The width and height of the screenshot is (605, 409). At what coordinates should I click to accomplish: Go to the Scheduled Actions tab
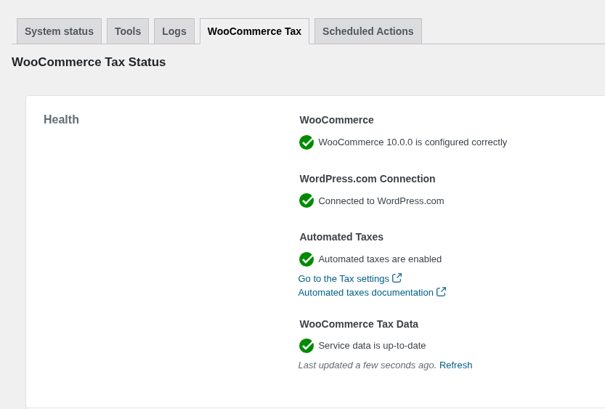pyautogui.click(x=368, y=31)
